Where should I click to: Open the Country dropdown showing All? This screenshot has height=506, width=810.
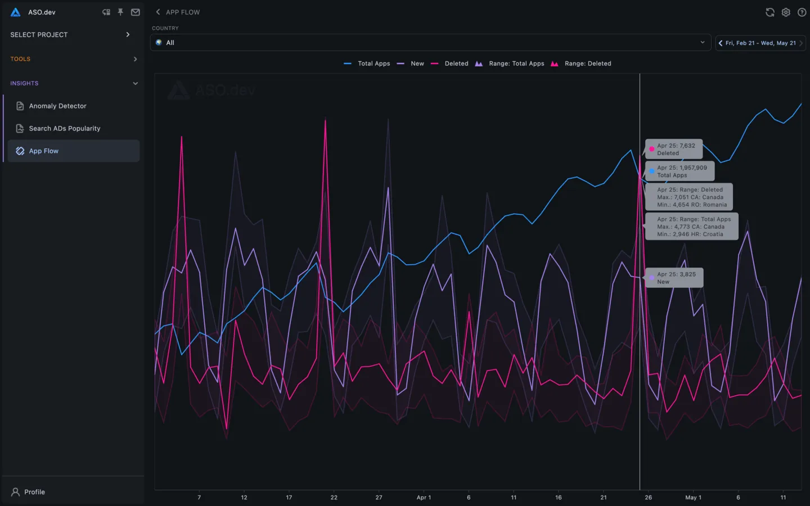coord(430,43)
